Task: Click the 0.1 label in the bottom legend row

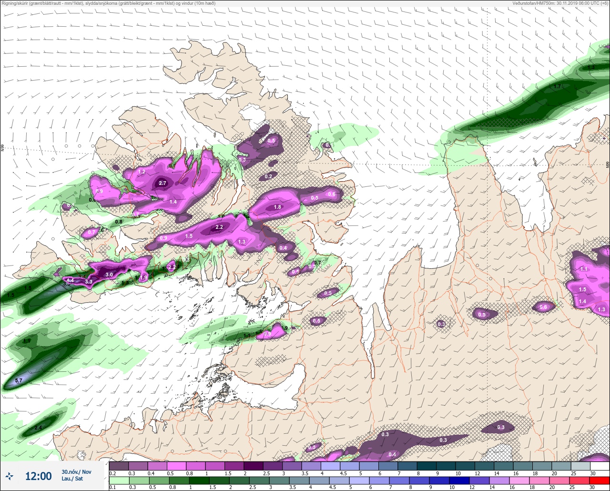Action: 112,487
